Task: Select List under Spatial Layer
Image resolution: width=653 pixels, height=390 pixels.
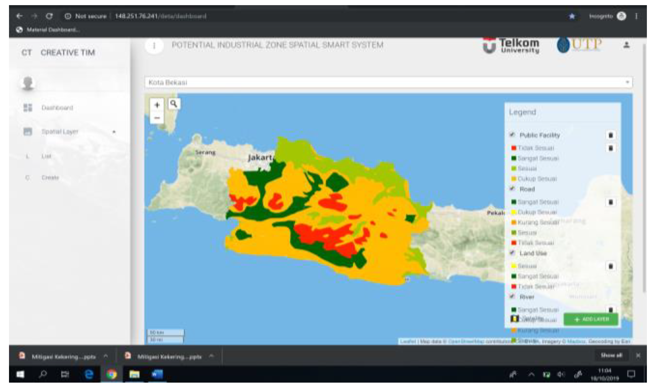Action: pyautogui.click(x=46, y=156)
